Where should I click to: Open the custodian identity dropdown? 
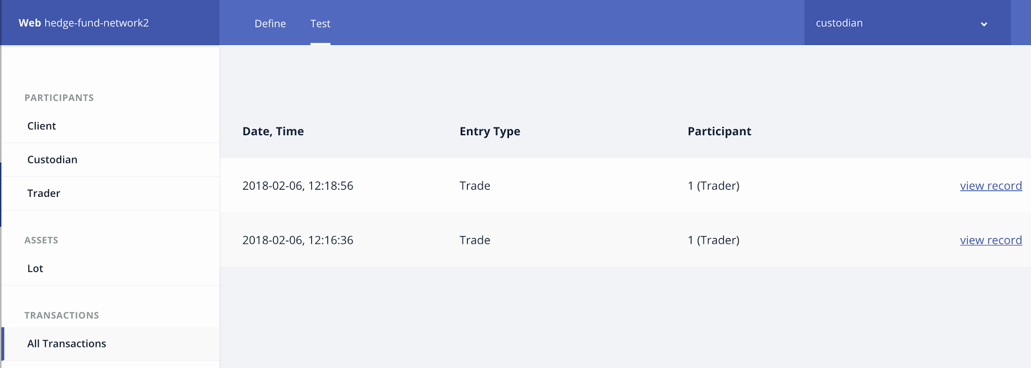(902, 23)
